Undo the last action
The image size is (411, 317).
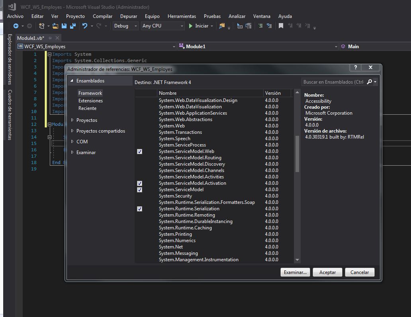85,26
